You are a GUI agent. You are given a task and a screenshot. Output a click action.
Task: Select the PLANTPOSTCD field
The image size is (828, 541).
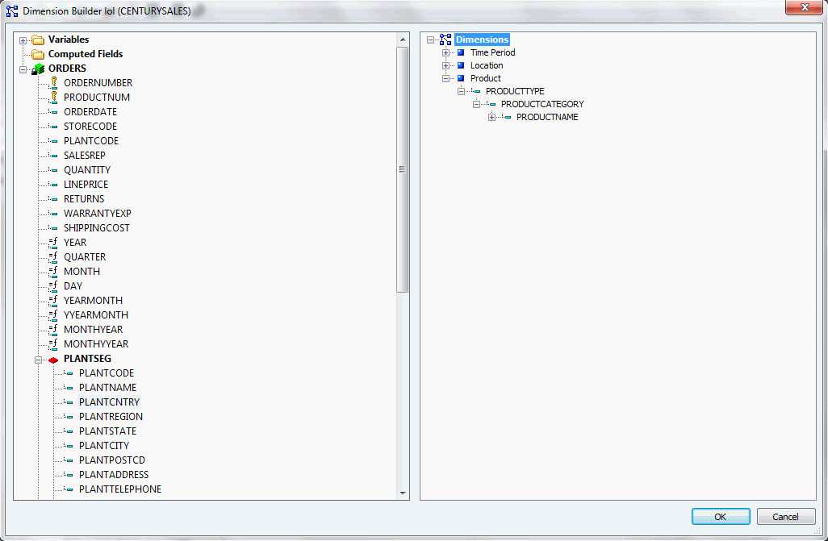(x=112, y=460)
